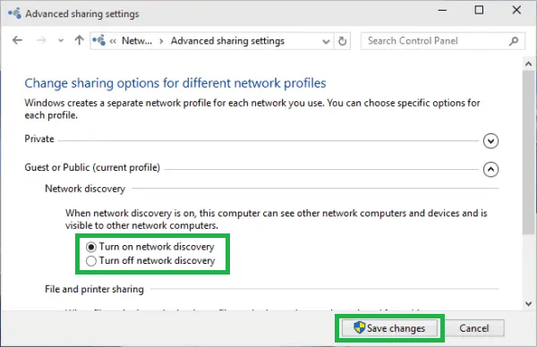537x347 pixels.
Task: Collapse the Guest or Public profile
Action: click(490, 169)
